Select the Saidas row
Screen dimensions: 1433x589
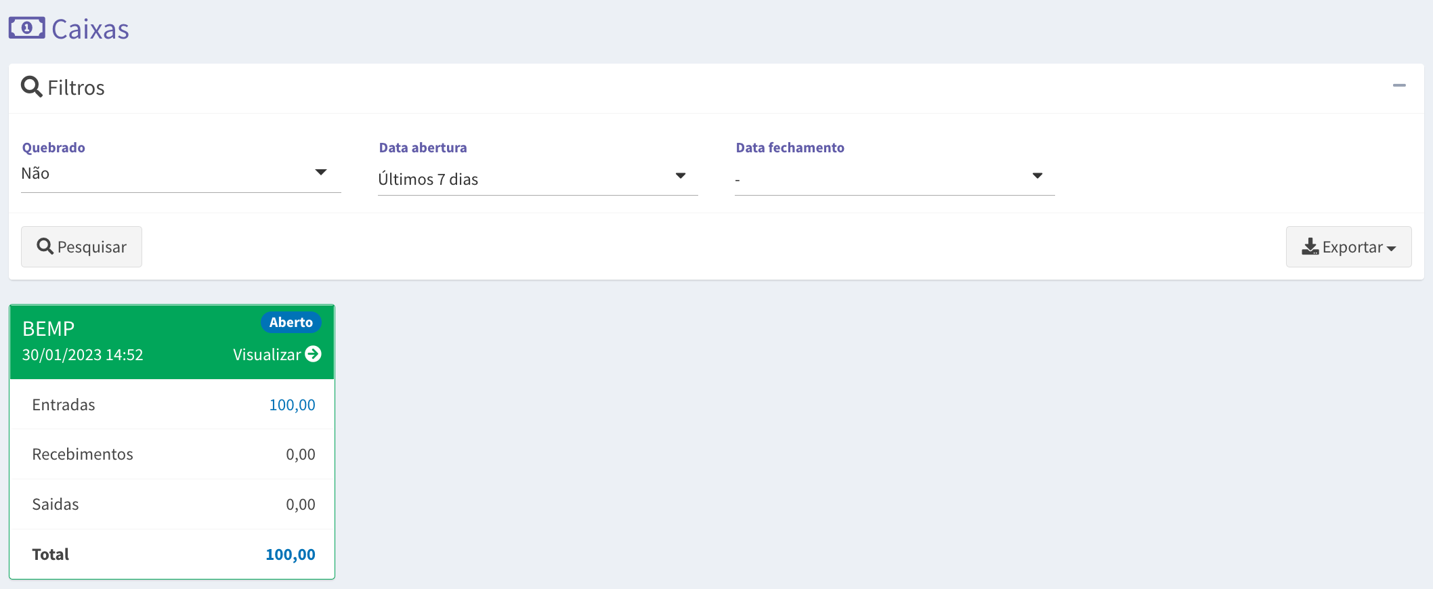pyautogui.click(x=172, y=504)
